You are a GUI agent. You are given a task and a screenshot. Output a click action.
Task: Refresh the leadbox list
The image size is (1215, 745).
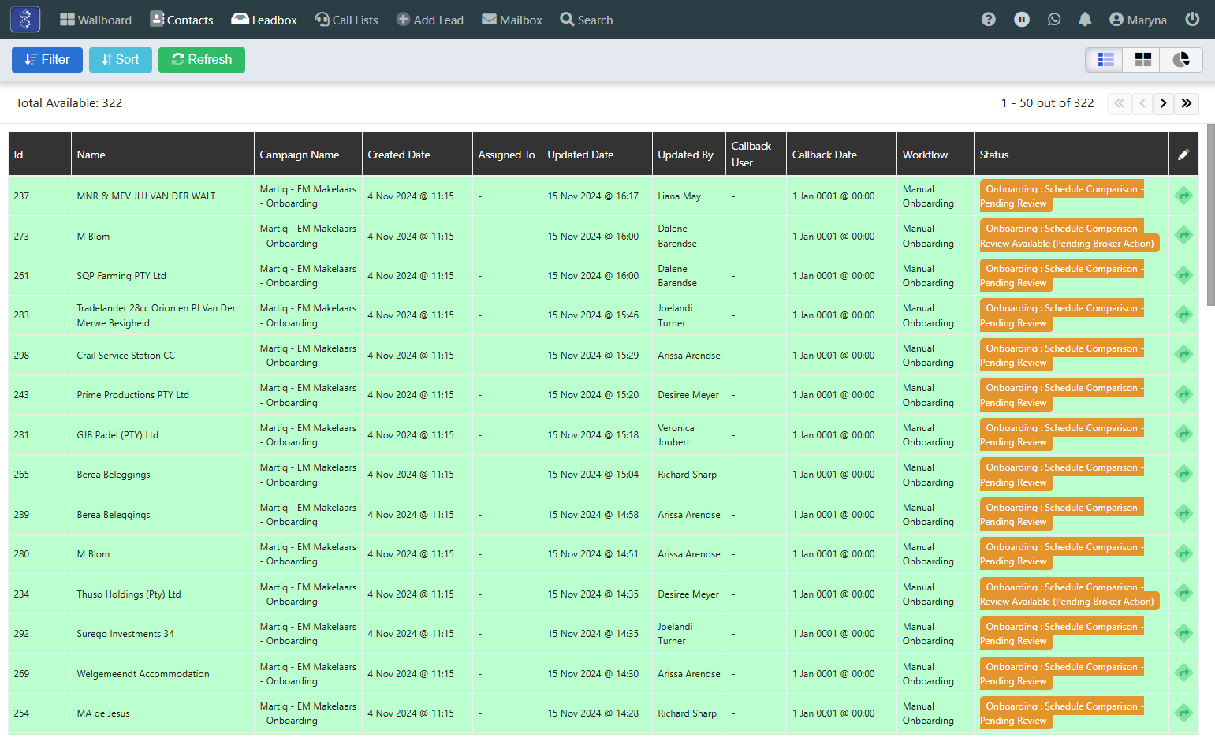click(x=202, y=60)
